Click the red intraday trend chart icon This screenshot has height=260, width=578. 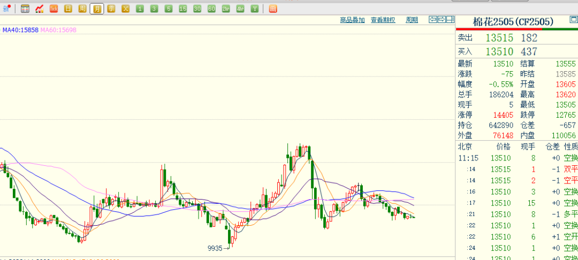pos(40,9)
